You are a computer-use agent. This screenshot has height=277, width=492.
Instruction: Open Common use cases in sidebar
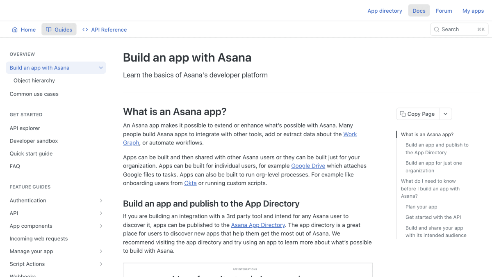34,94
